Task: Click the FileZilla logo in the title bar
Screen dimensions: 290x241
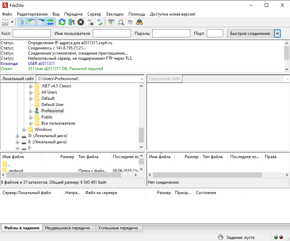Action: 5,6
